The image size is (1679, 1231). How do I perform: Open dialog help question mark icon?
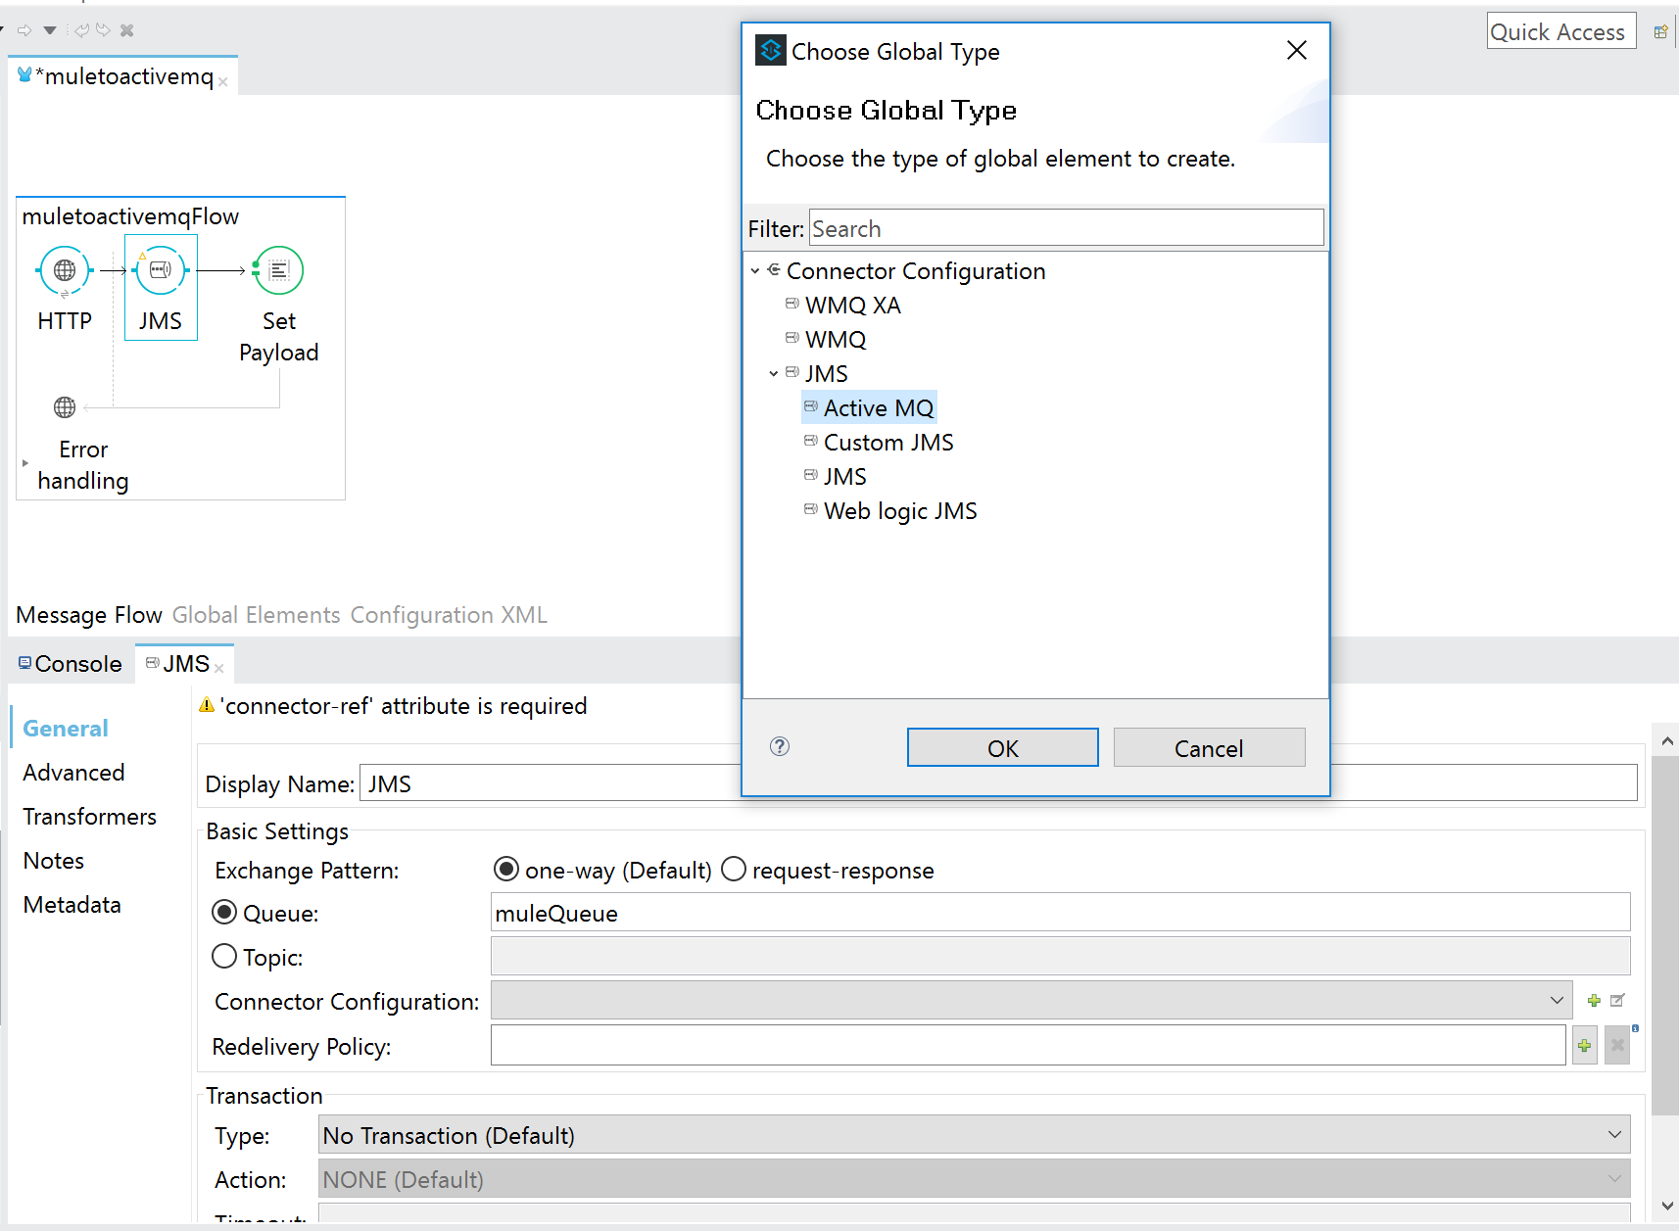pyautogui.click(x=780, y=747)
